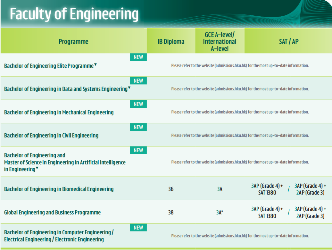Screen dimensions: 332x250
Task: Click Bachelor of Engineering in Computer Engineering row title
Action: click(59, 236)
